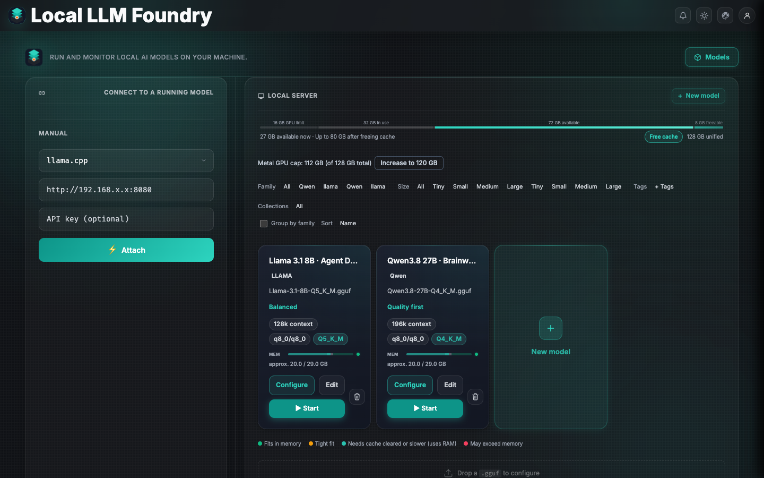Click the Q5_K_M quantization badge

pyautogui.click(x=331, y=339)
